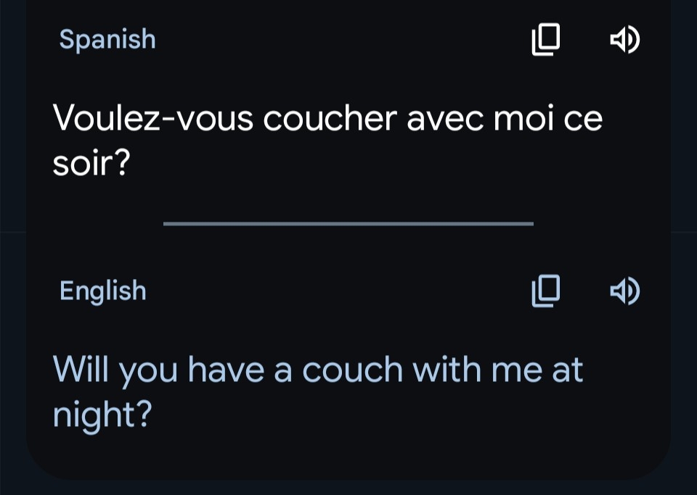Click the word 'me' in the English translation
Screen dimensions: 697x495
point(516,370)
